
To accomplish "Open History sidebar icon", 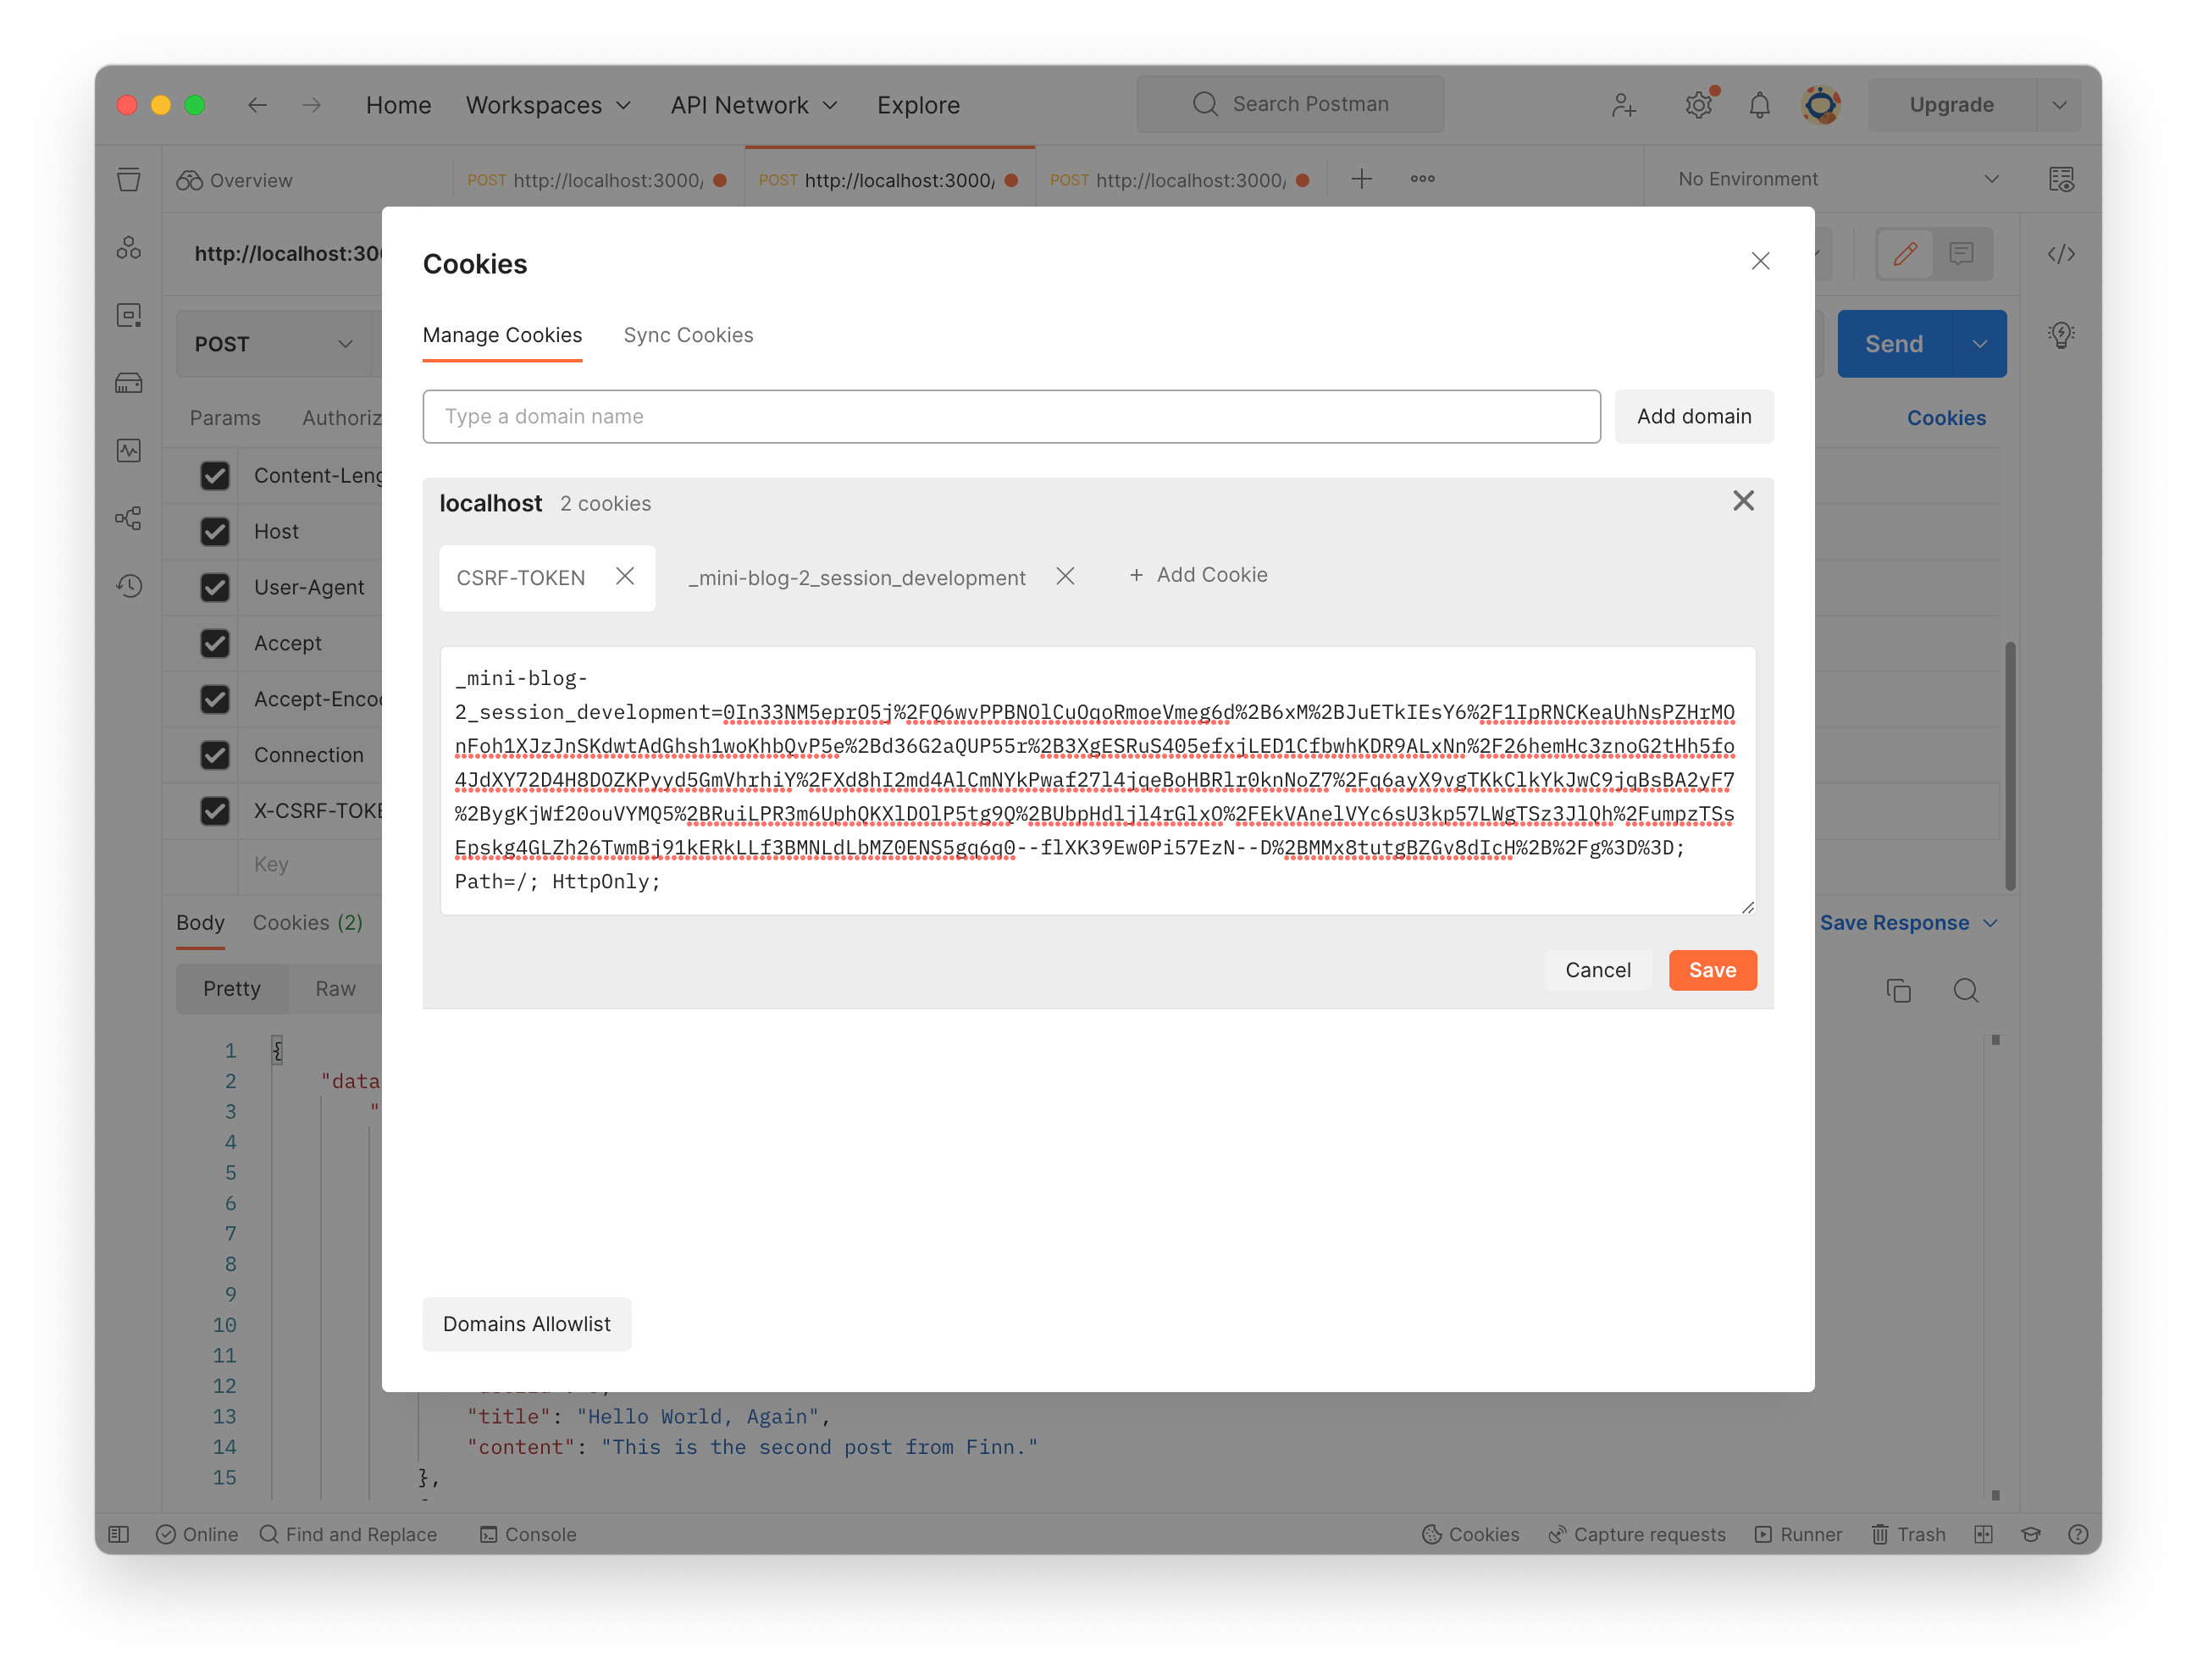I will pos(129,586).
